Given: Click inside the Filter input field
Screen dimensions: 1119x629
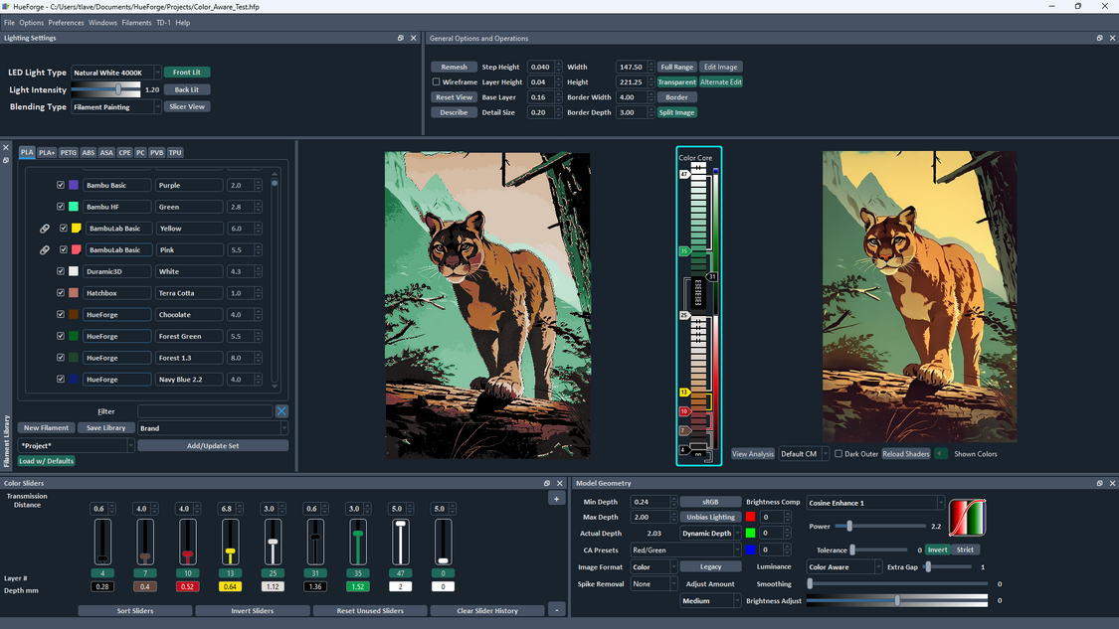Looking at the screenshot, I should (x=204, y=410).
